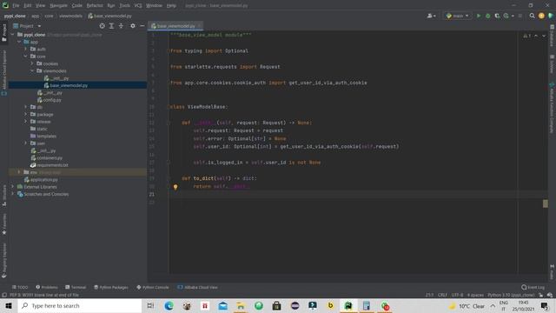This screenshot has width=556, height=313.
Task: Expand the package folder
Action: (25, 114)
